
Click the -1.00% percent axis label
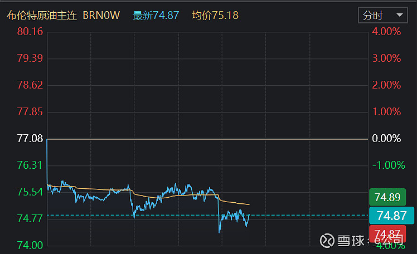[389, 165]
